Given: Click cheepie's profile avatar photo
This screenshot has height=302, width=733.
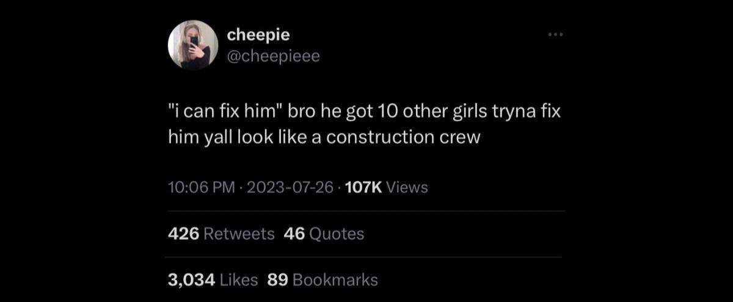Looking at the screenshot, I should (x=193, y=45).
